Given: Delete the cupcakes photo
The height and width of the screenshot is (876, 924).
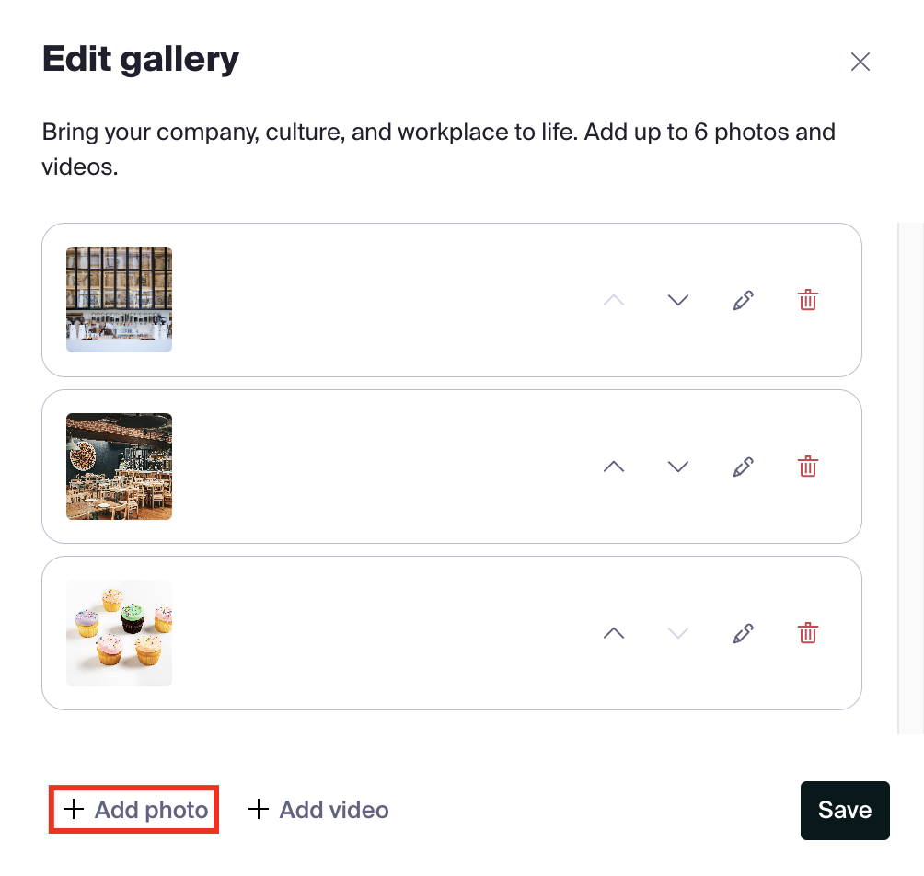Looking at the screenshot, I should coord(807,633).
